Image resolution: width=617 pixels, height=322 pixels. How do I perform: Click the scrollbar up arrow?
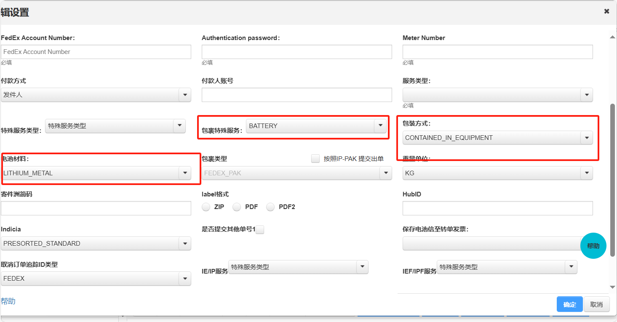point(613,38)
